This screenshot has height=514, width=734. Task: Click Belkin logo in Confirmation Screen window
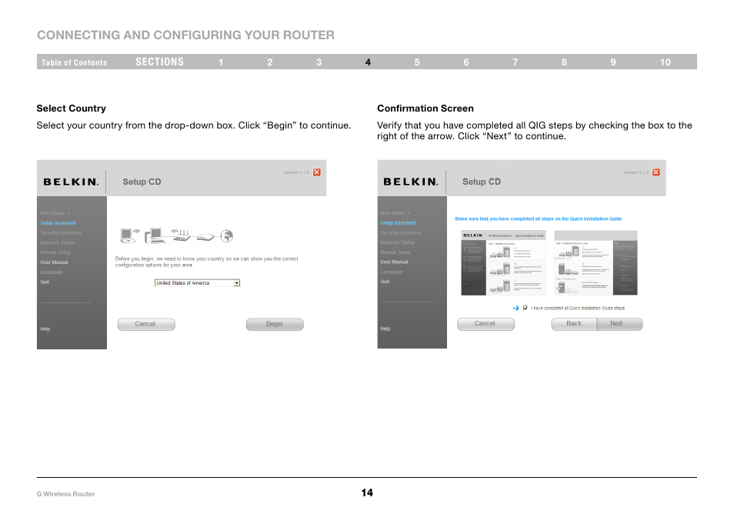411,182
